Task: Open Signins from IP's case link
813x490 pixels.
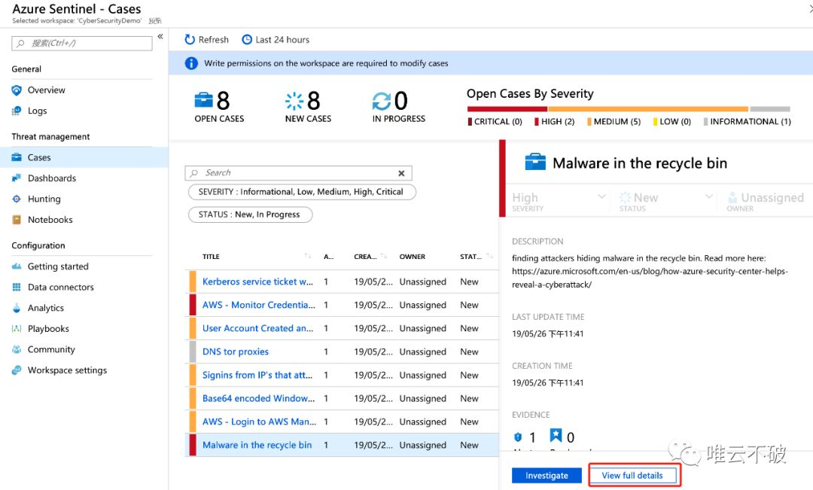Action: pyautogui.click(x=257, y=375)
